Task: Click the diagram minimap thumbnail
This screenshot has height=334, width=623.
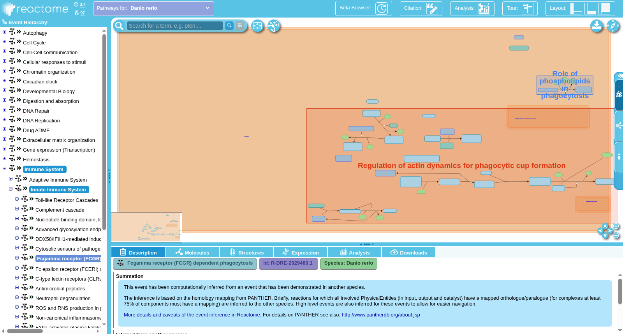Action: click(146, 227)
